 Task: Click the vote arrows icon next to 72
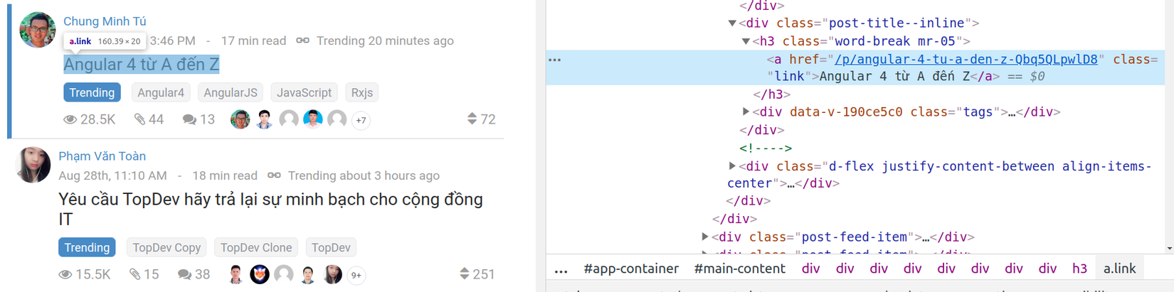pyautogui.click(x=472, y=119)
